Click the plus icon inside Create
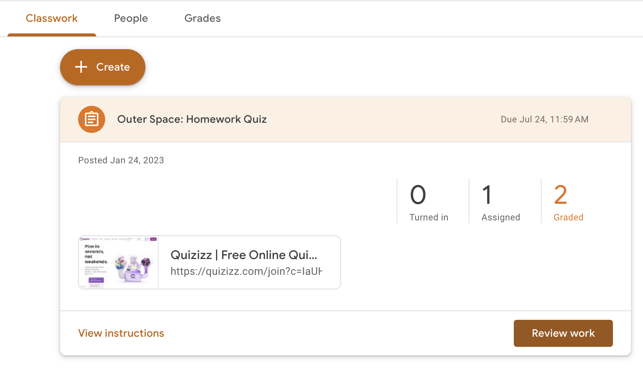The height and width of the screenshot is (369, 643). point(81,67)
